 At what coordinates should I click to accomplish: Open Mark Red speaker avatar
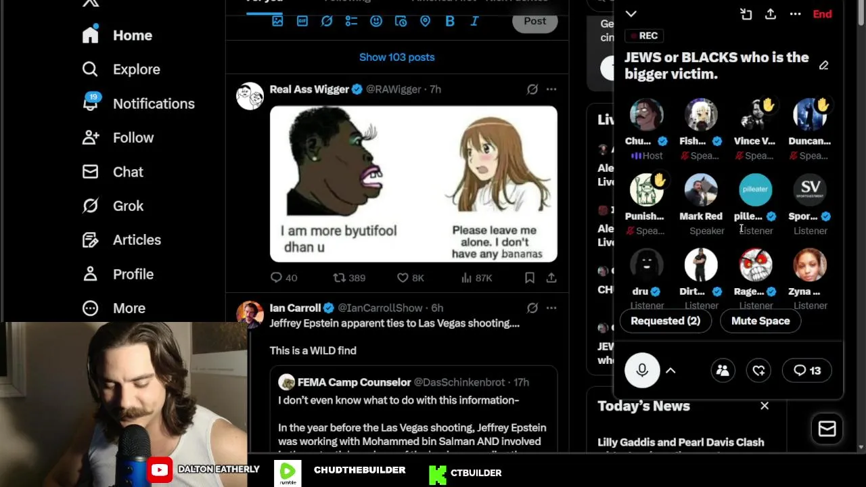tap(701, 190)
